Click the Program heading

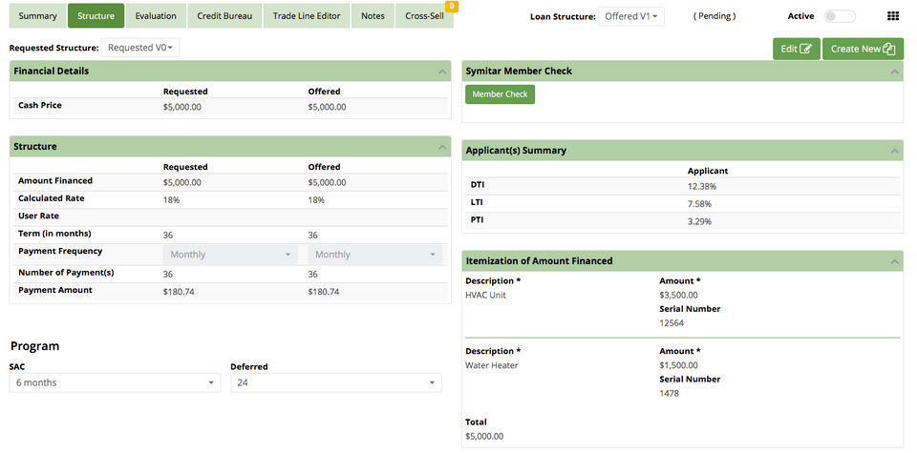34,346
